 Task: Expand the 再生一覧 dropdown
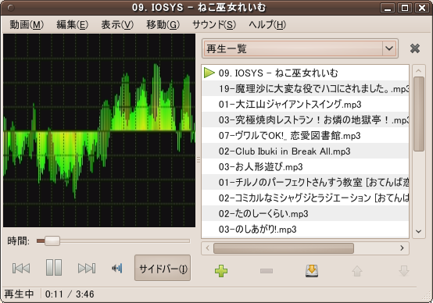pos(300,48)
